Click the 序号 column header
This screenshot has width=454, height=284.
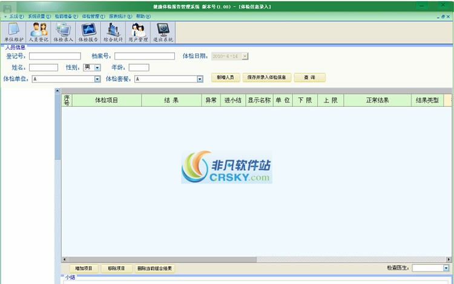click(x=67, y=100)
